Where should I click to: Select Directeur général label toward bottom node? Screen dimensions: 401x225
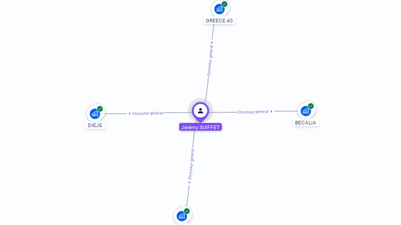point(191,164)
